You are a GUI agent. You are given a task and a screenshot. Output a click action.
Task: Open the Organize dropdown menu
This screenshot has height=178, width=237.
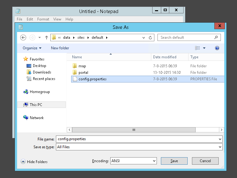32,48
